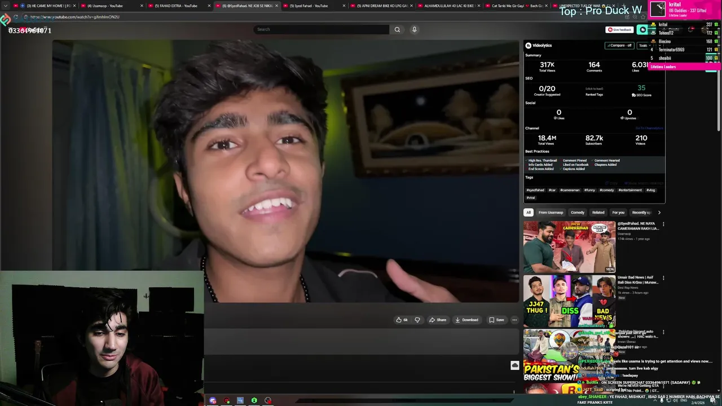Screen dimensions: 722x406
Task: Select the 'From Usamaop' filter chip
Action: tap(551, 213)
